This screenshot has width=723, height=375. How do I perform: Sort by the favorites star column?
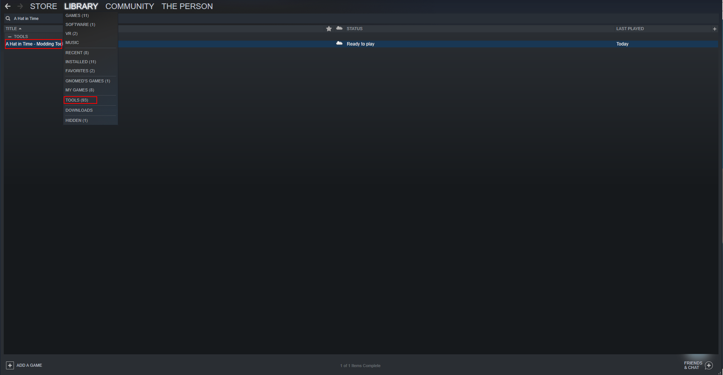pos(329,29)
